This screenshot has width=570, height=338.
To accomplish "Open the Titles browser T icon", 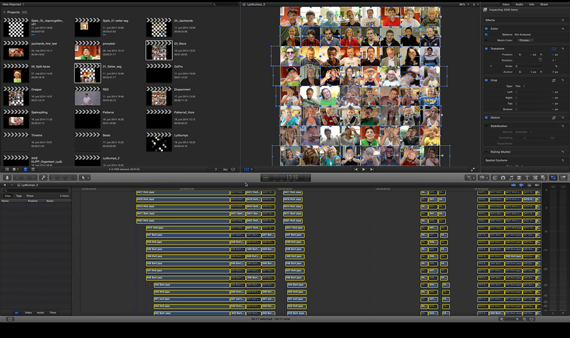I will [x=527, y=178].
